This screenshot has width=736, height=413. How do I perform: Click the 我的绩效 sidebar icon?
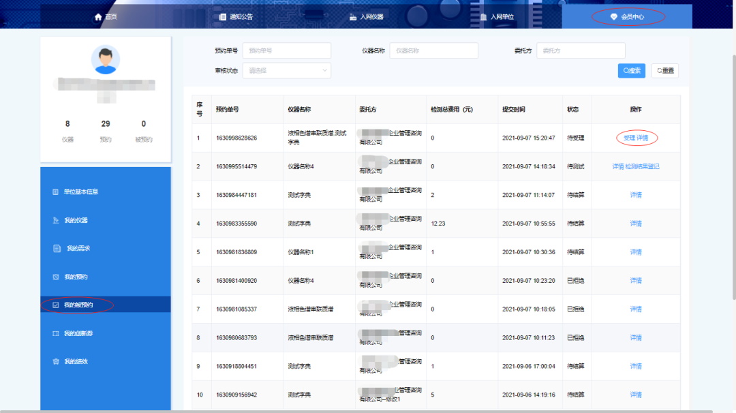tap(56, 361)
